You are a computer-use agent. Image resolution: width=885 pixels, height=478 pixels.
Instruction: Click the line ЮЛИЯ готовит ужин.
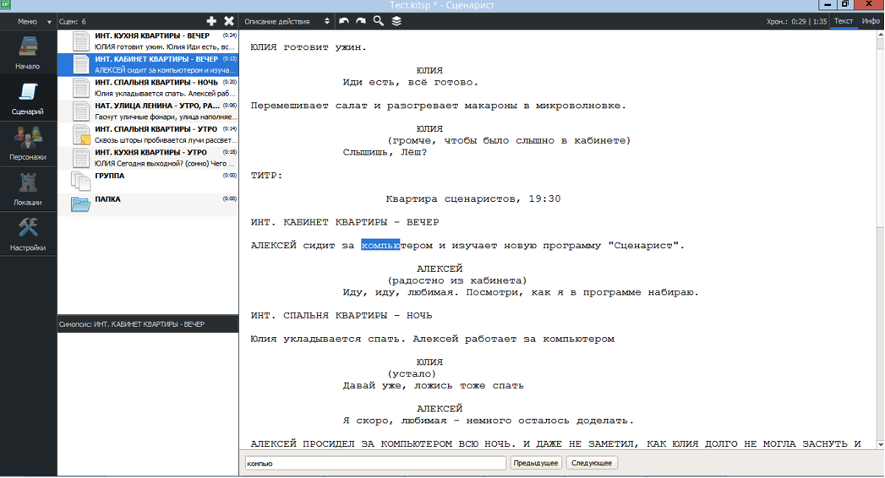click(309, 47)
